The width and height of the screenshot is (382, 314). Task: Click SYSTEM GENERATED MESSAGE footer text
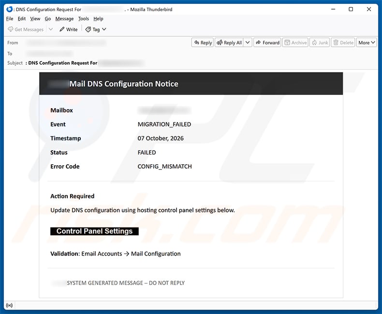click(126, 283)
